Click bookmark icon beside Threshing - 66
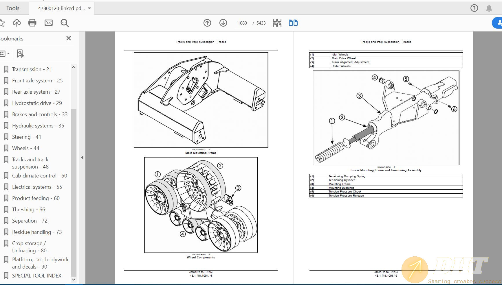This screenshot has width=502, height=285. point(6,210)
